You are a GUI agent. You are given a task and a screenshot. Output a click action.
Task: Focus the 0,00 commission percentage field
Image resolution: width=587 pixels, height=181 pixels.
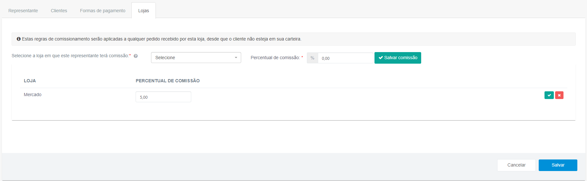(346, 58)
